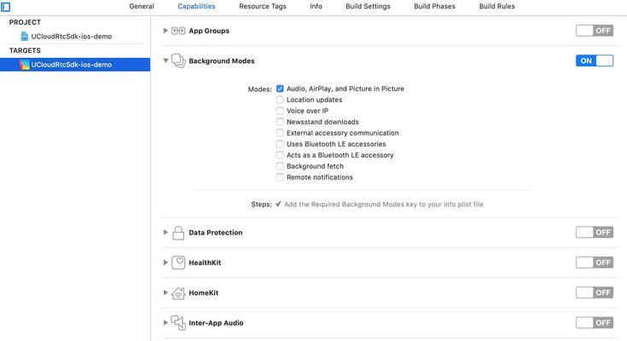Screen dimensions: 627x341
Task: Click the Inter-App Audio icon
Action: [178, 322]
